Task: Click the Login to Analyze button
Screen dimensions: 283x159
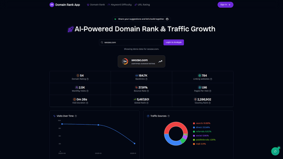Action: pyautogui.click(x=174, y=42)
